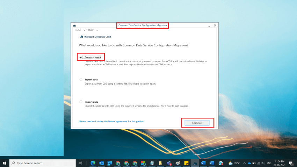Screen dimensions: 297x167
Task: Click the Export data description text
Action: coord(120,84)
